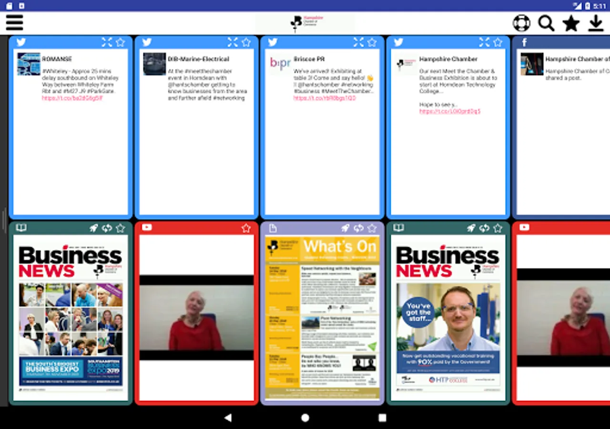Star the What's On document card
This screenshot has width=610, height=429.
pyautogui.click(x=372, y=228)
